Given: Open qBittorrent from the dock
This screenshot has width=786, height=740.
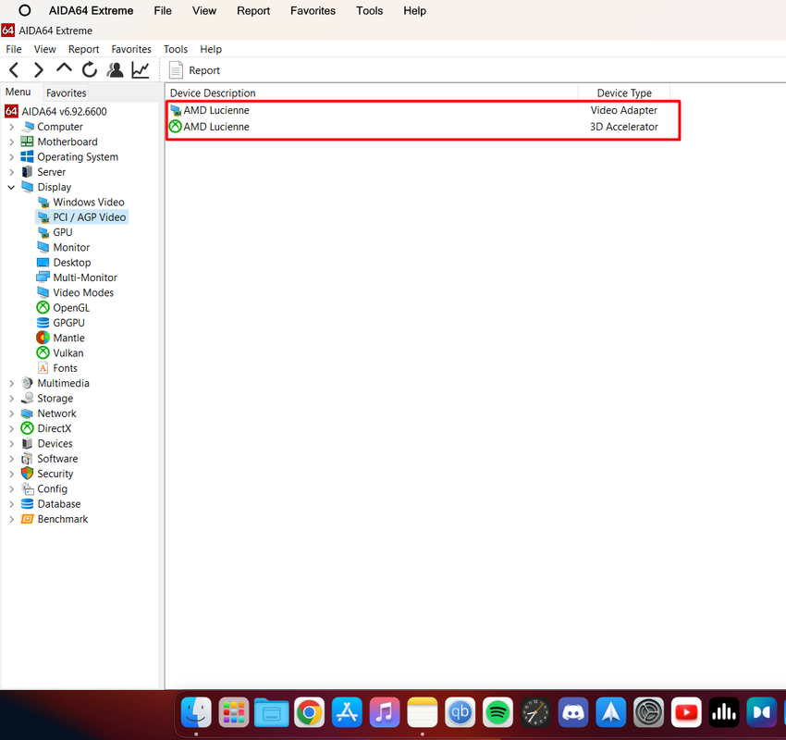Looking at the screenshot, I should coord(460,712).
